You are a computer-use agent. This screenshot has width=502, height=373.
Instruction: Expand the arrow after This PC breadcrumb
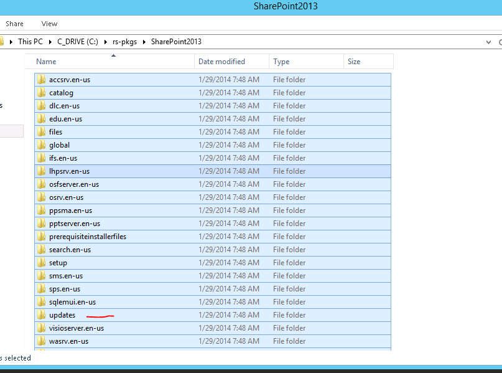click(50, 42)
